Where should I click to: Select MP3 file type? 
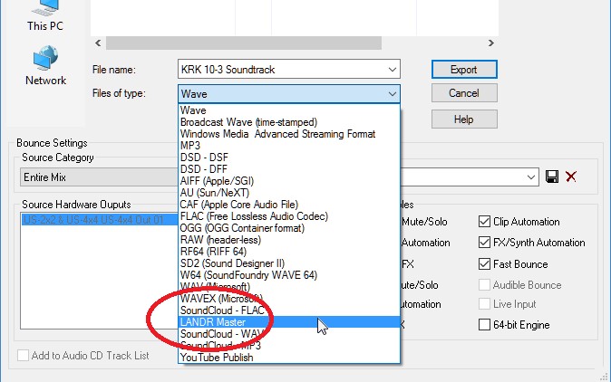[x=289, y=146]
